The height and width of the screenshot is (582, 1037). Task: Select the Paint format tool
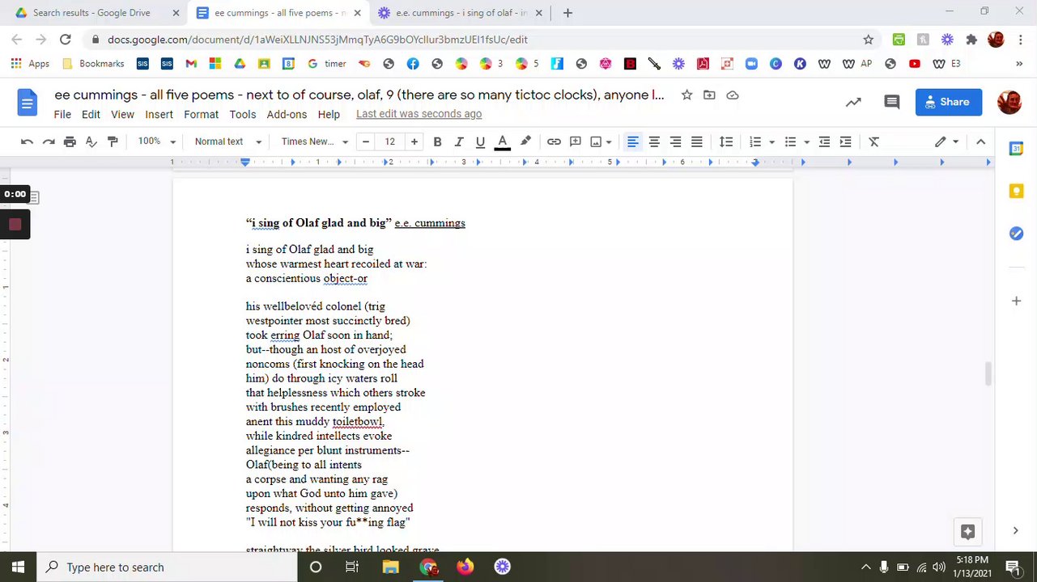(113, 141)
